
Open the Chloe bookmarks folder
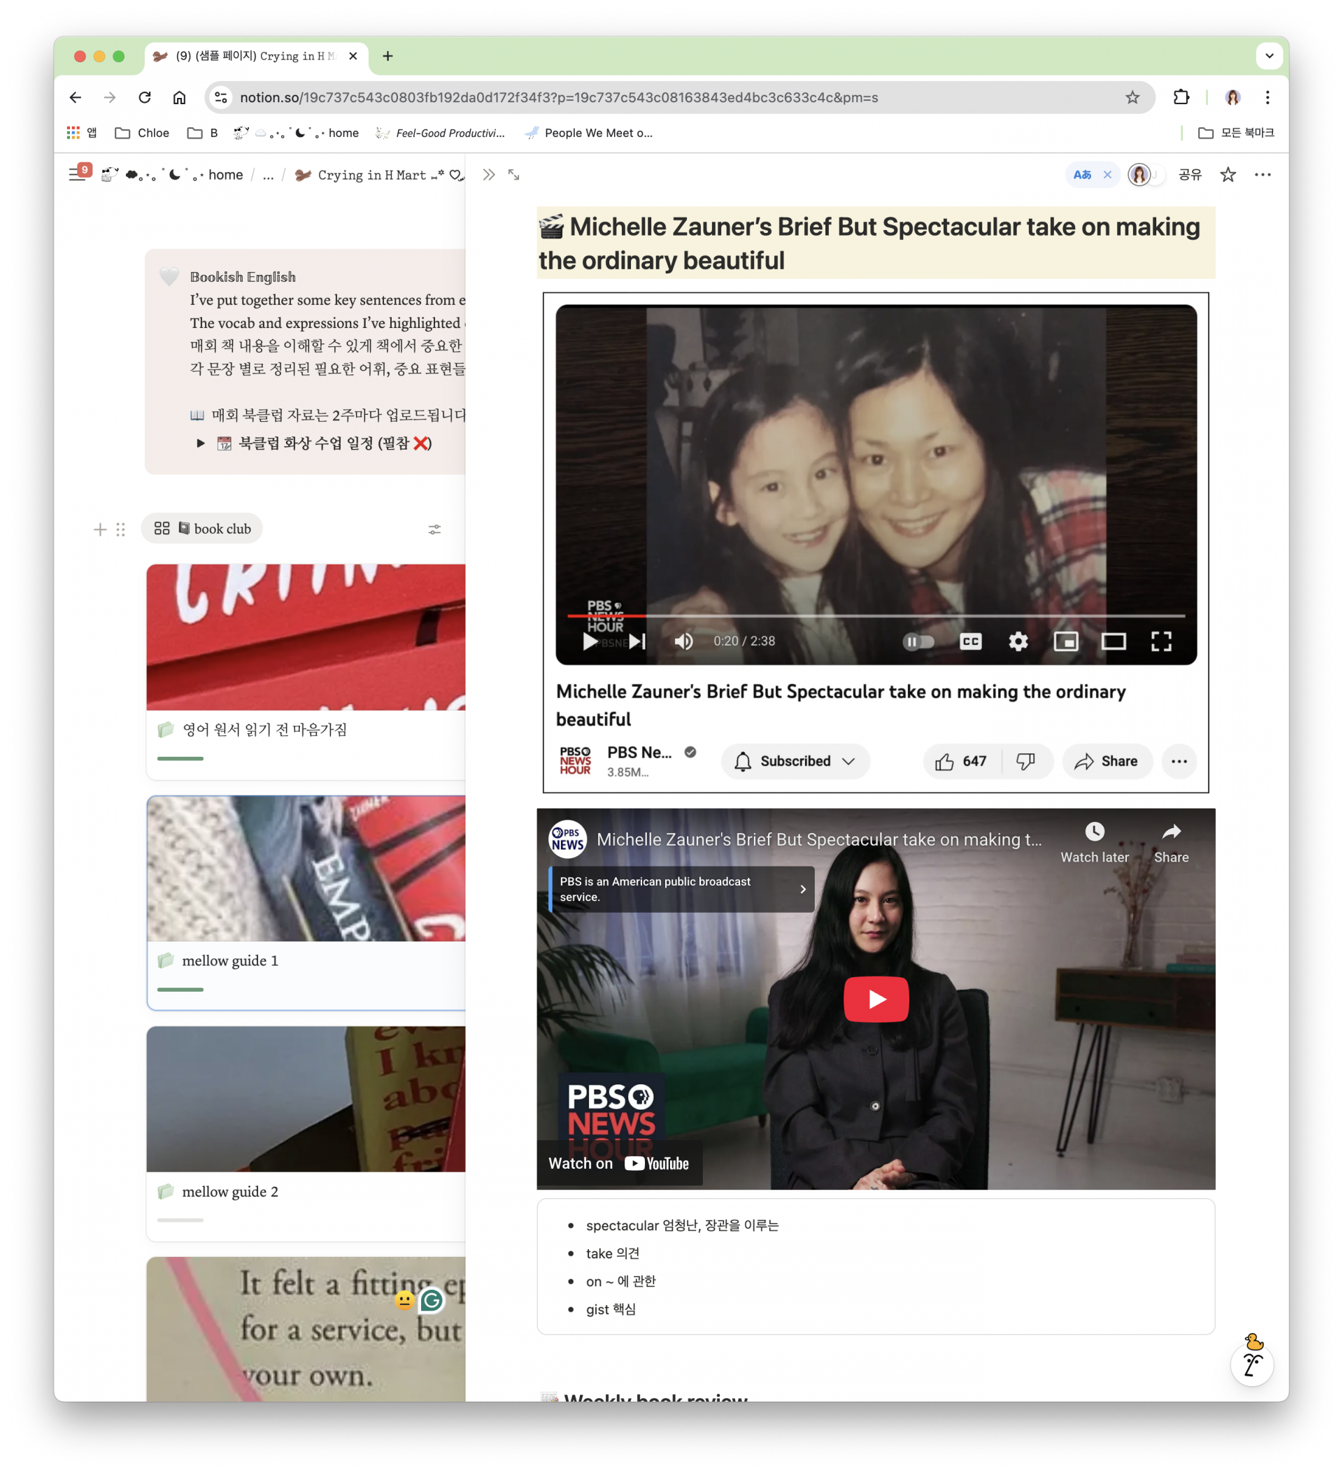[x=143, y=133]
